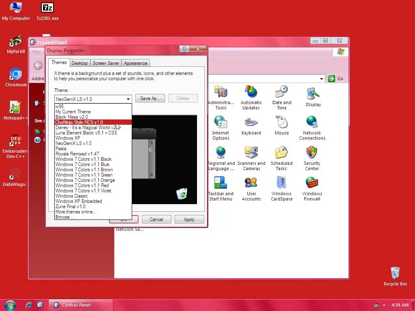Expand the Control Panel address bar dropdown
The height and width of the screenshot is (311, 415).
321,79
